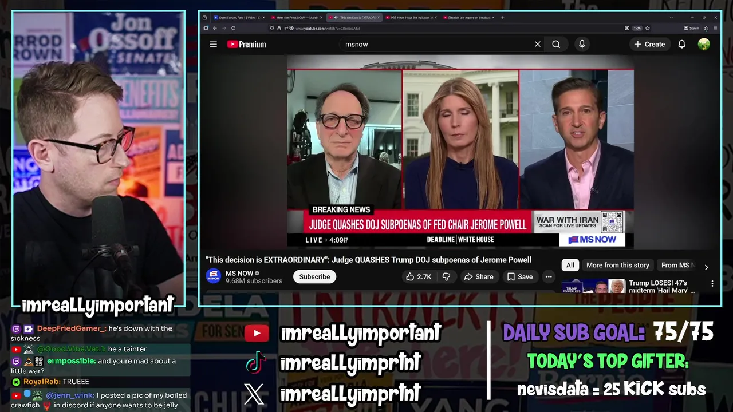733x412 pixels.
Task: Reload the YouTube page
Action: click(233, 28)
